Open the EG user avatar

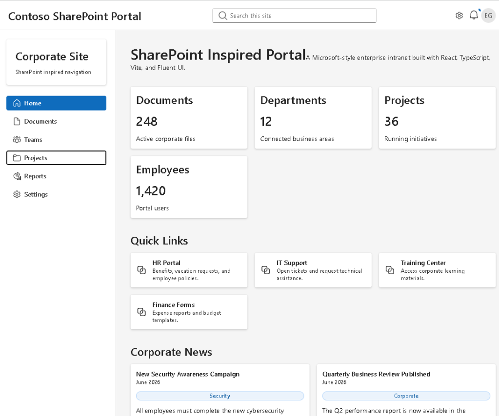point(488,16)
